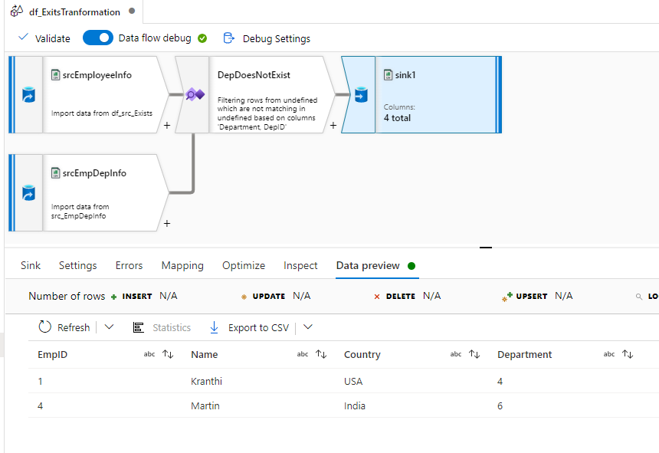Click the Name abc type indicator
Image resolution: width=659 pixels, height=453 pixels.
pyautogui.click(x=303, y=354)
